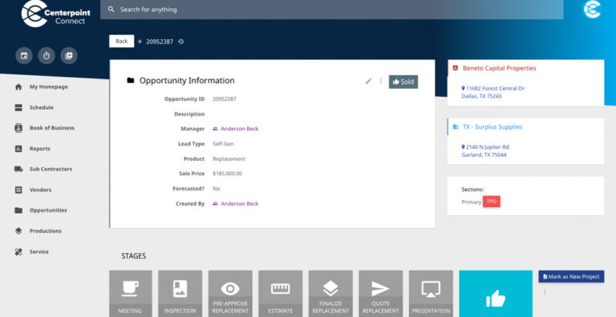
Task: Click the Search for anything field
Action: (331, 10)
